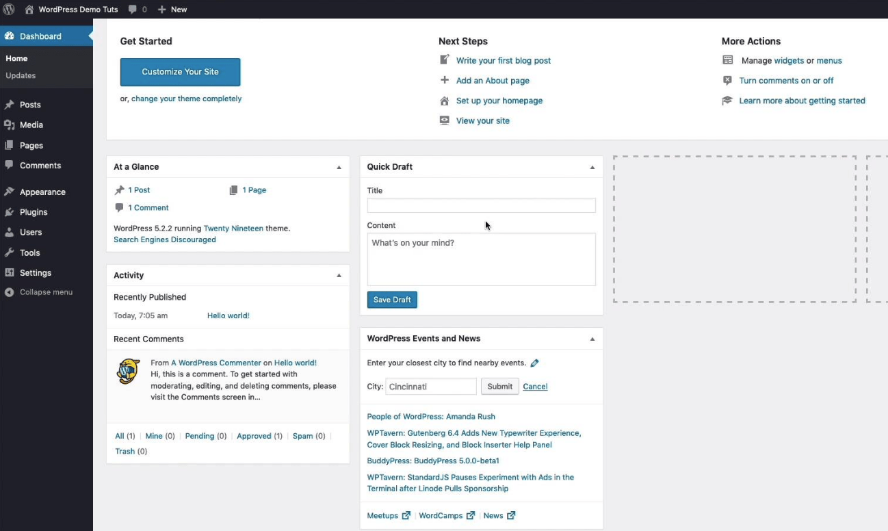Image resolution: width=888 pixels, height=531 pixels.
Task: Click the Settings sliders icon in sidebar
Action: click(x=10, y=273)
